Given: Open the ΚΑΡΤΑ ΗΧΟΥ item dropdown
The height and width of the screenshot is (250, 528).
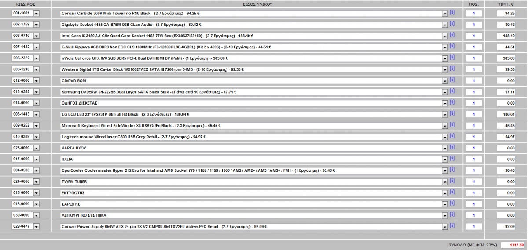Looking at the screenshot, I should pos(444,148).
